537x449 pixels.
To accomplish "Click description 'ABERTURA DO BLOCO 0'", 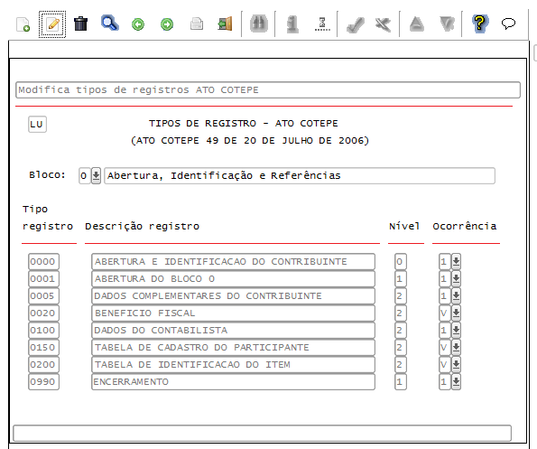I will (x=233, y=278).
